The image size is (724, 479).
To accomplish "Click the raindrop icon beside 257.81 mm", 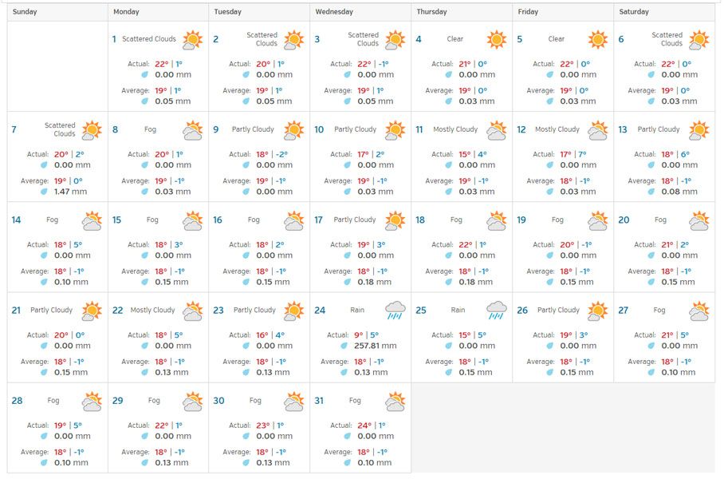I will pos(344,346).
